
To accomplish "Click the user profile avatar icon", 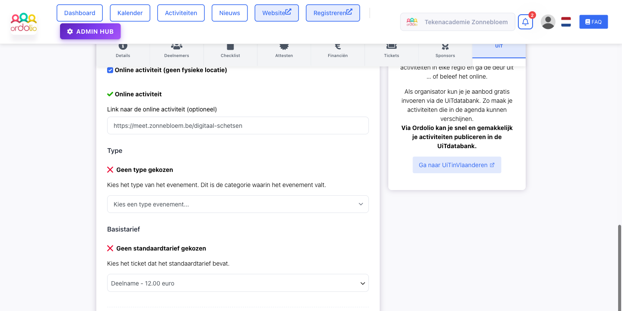I will [x=548, y=22].
